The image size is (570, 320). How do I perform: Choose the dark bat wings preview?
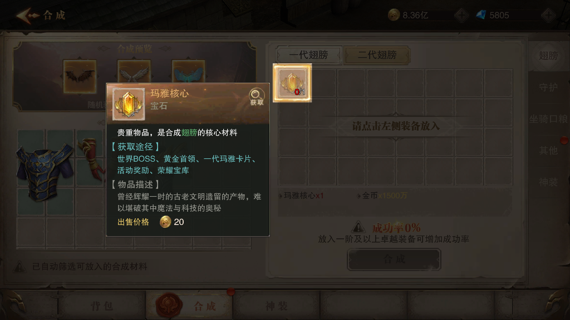[x=80, y=77]
